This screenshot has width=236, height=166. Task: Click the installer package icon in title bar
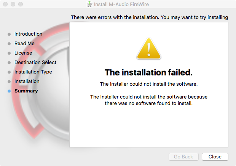click(x=89, y=5)
